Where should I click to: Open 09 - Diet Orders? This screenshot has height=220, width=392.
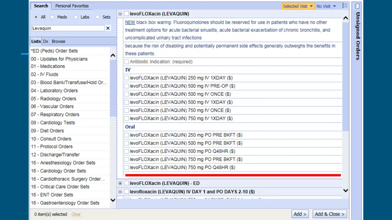click(x=47, y=131)
